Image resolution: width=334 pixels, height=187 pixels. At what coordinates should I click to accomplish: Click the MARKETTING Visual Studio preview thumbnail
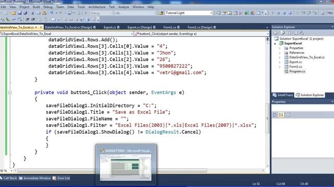(x=126, y=167)
